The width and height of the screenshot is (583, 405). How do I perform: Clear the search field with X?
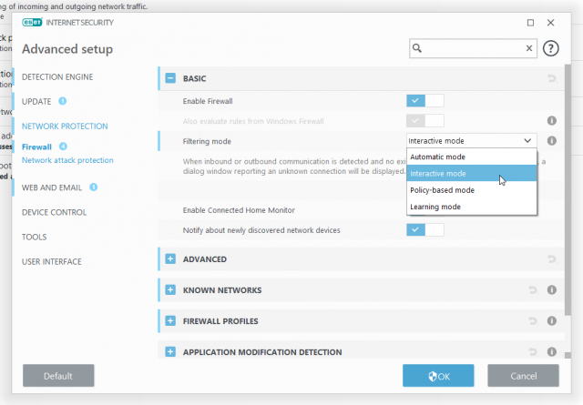point(530,48)
